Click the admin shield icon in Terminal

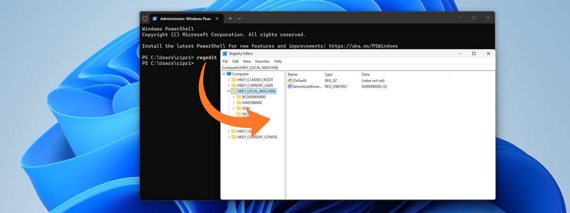pos(145,18)
